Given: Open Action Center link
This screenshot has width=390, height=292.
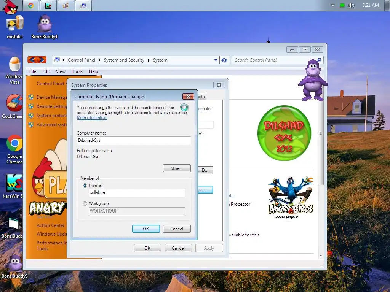Looking at the screenshot, I should point(51,225).
